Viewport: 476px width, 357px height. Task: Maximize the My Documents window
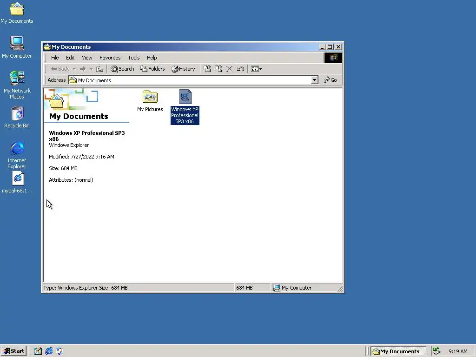tap(330, 47)
